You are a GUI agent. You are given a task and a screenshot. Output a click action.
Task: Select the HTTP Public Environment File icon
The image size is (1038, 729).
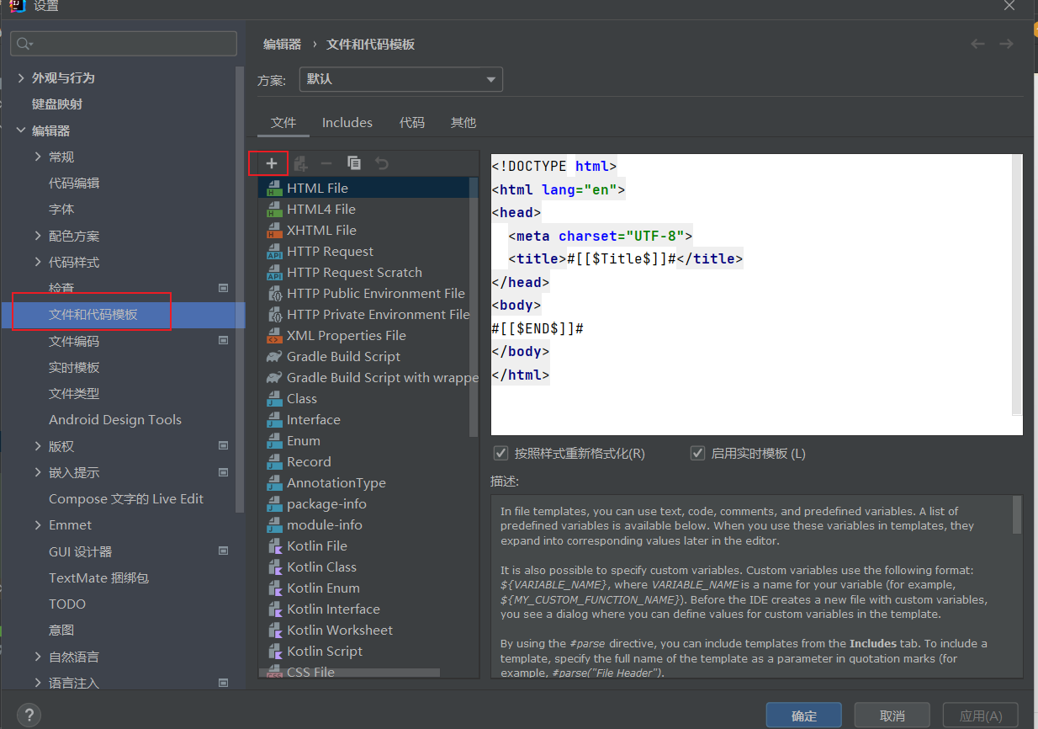click(274, 293)
